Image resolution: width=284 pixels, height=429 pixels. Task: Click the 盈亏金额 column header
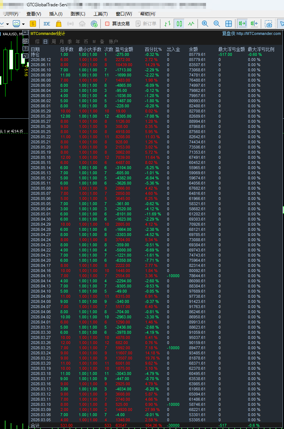[124, 49]
